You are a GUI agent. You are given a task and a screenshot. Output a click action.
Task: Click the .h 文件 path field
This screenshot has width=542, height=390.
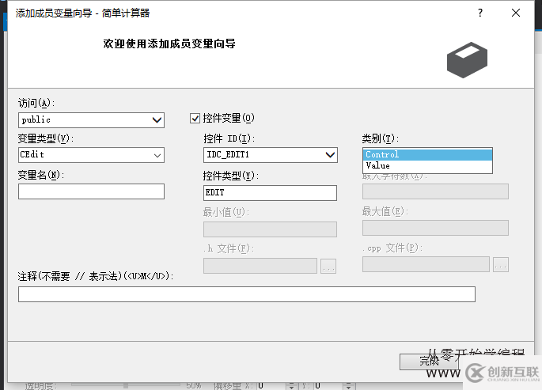pyautogui.click(x=260, y=266)
